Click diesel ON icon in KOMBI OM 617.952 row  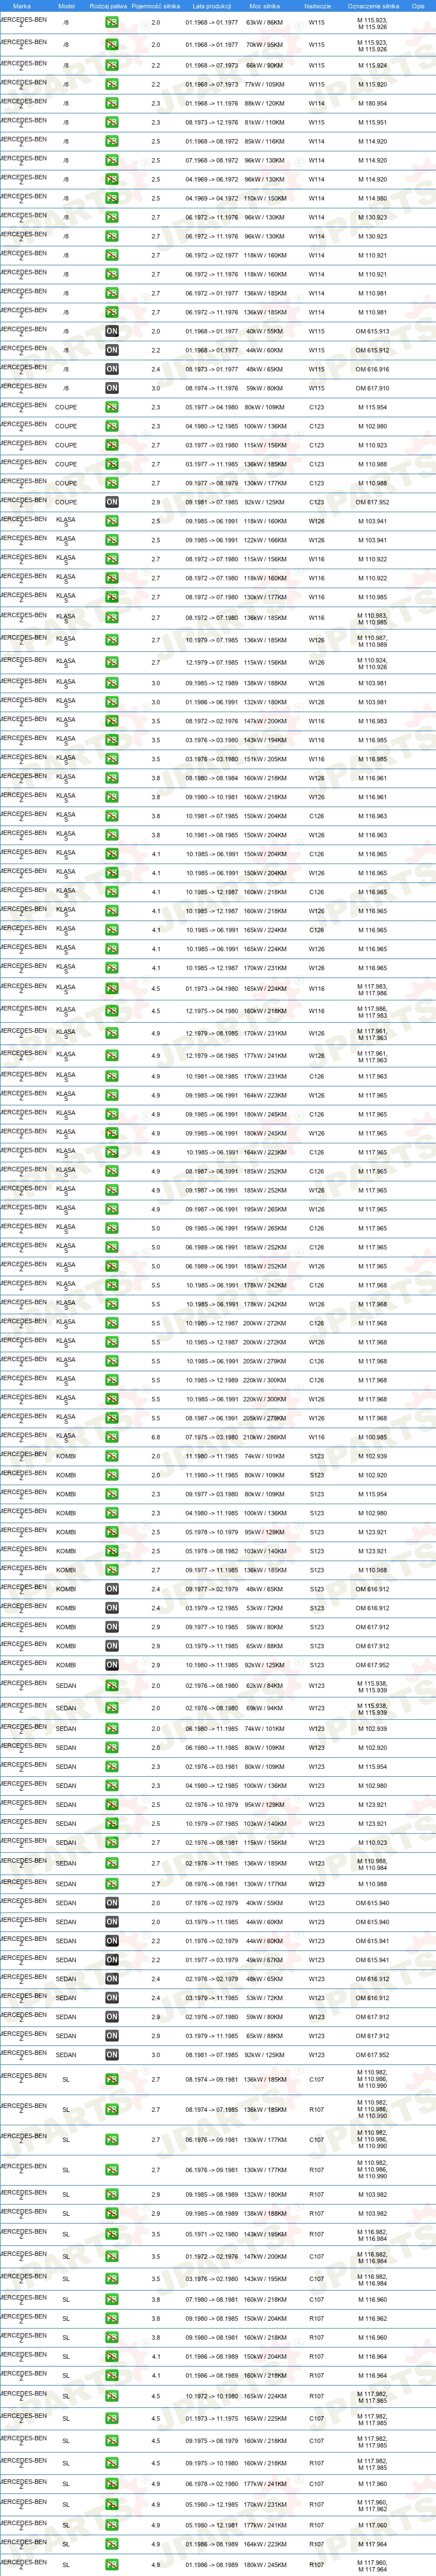click(112, 1666)
